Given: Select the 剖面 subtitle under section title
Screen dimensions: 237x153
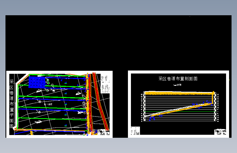Looking at the screenshot, I should (x=177, y=85).
